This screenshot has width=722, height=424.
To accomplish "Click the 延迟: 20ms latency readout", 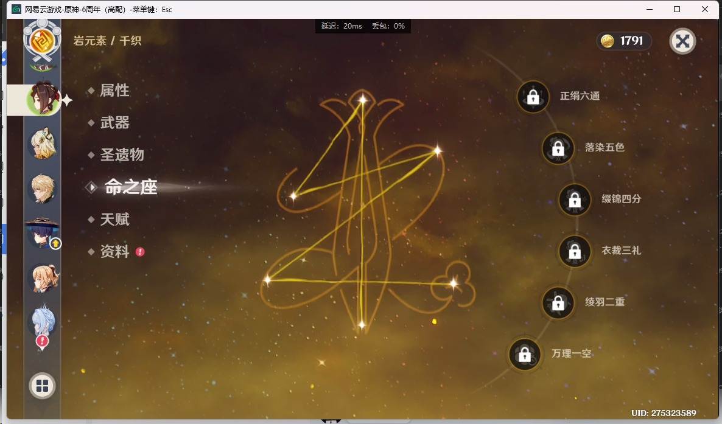I will pos(342,26).
